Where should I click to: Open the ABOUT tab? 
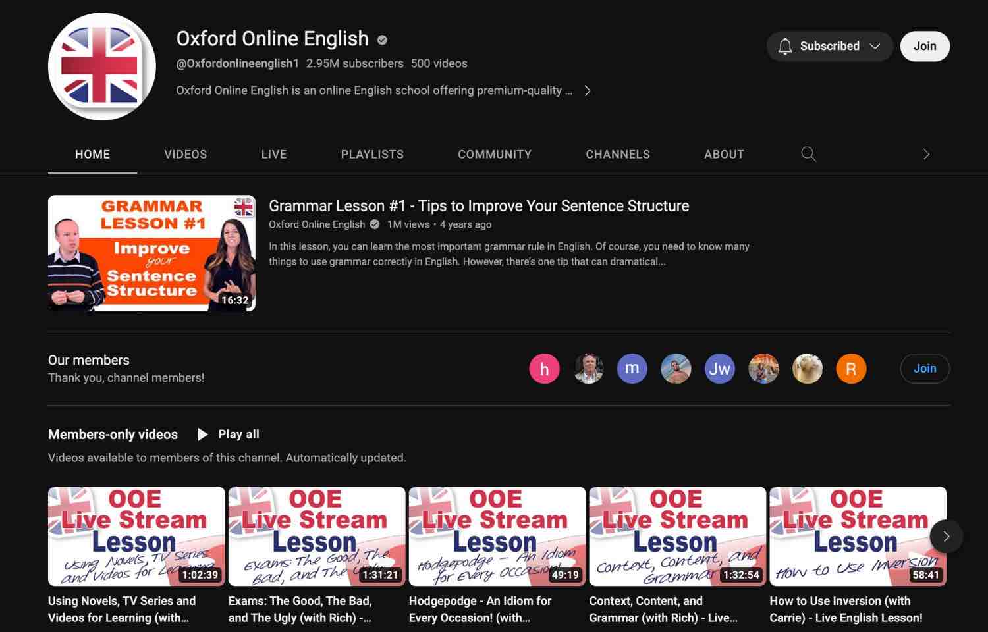click(x=724, y=154)
